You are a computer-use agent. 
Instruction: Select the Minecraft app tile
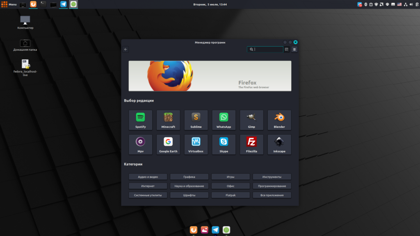[x=168, y=120]
